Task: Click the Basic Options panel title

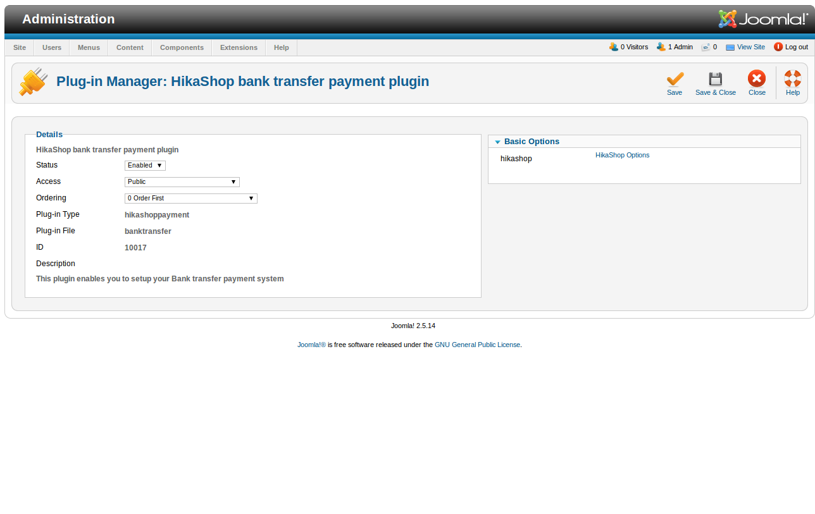Action: [532, 142]
